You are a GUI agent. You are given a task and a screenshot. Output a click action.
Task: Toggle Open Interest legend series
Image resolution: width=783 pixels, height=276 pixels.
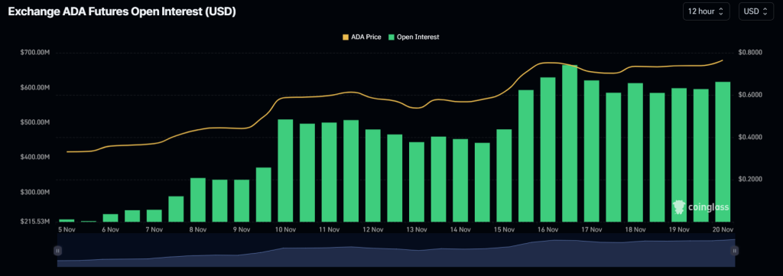click(x=414, y=37)
